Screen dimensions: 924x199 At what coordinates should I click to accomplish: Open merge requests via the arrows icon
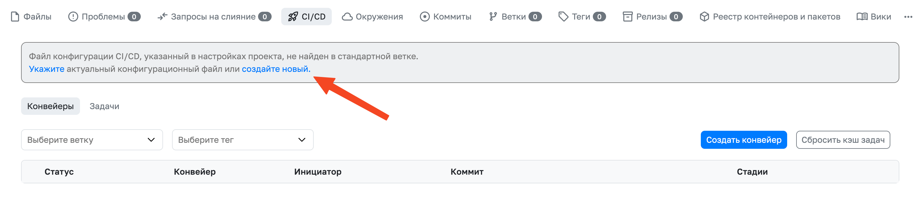pyautogui.click(x=162, y=17)
